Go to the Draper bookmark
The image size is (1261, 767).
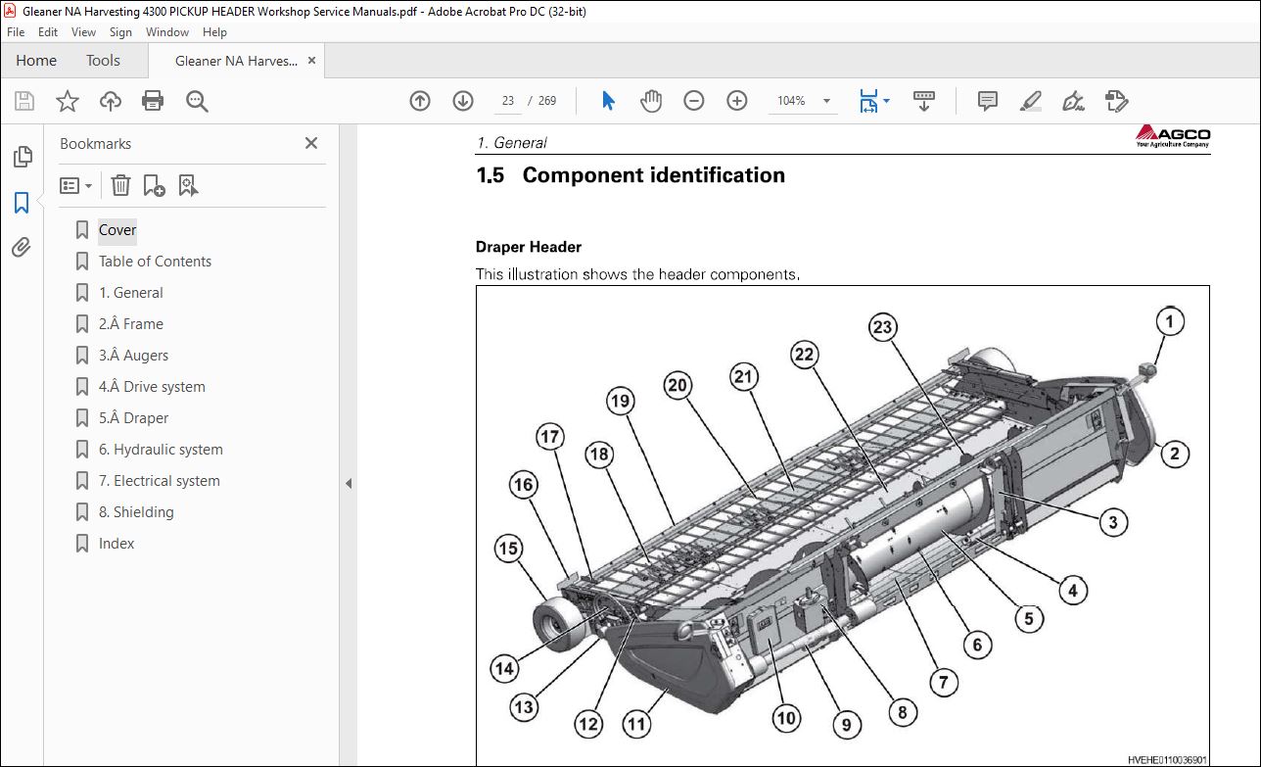[133, 418]
